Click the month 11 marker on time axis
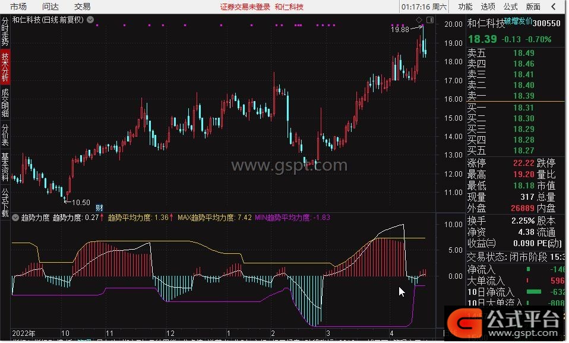The height and width of the screenshot is (343, 569). [109, 333]
